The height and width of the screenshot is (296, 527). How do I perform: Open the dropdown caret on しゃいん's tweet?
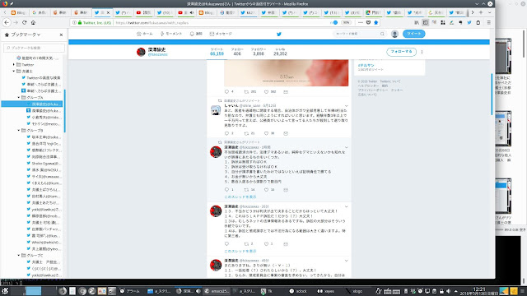click(346, 106)
